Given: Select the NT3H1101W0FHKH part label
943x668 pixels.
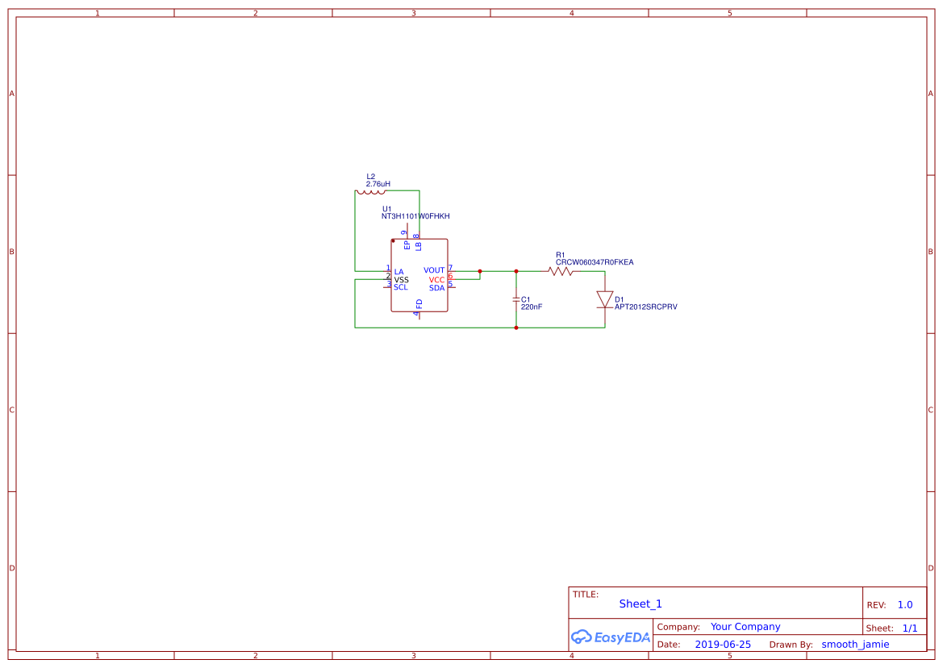Looking at the screenshot, I should pyautogui.click(x=415, y=216).
